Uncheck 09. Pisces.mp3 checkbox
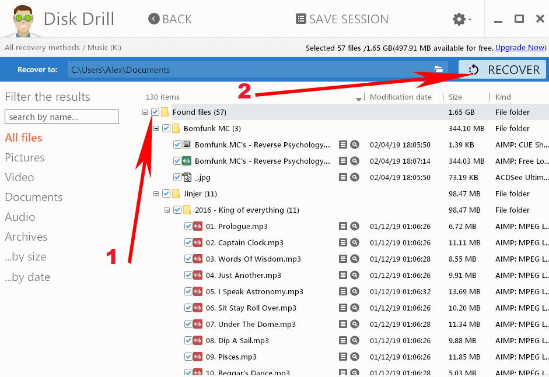 pyautogui.click(x=188, y=357)
